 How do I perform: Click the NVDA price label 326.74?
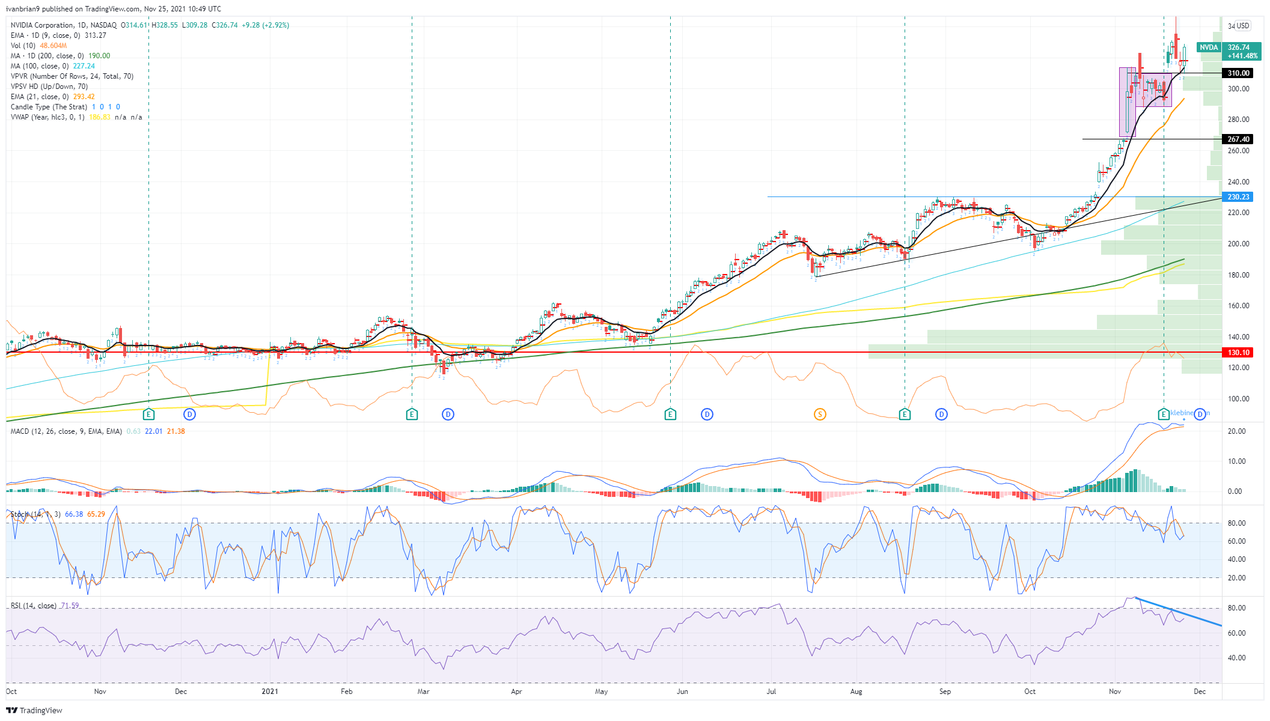[1242, 51]
